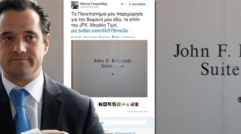The width and height of the screenshot is (241, 134).
Task: Open Άδωνις Γεωργιάδης profile avatar
Action: pos(75,5)
